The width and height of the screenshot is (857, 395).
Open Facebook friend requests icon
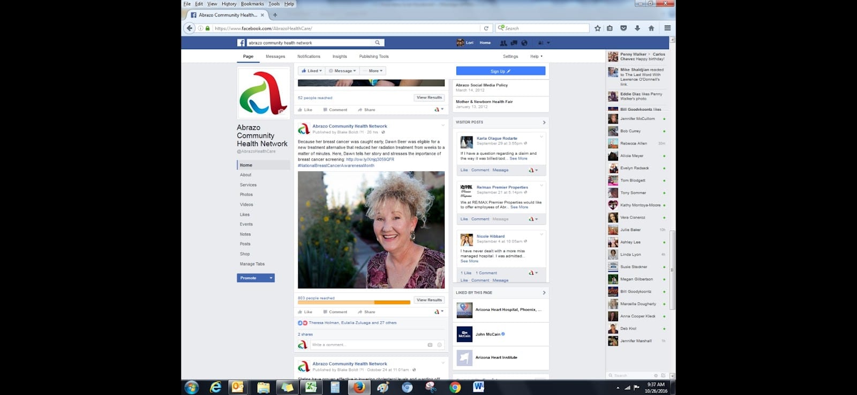503,43
